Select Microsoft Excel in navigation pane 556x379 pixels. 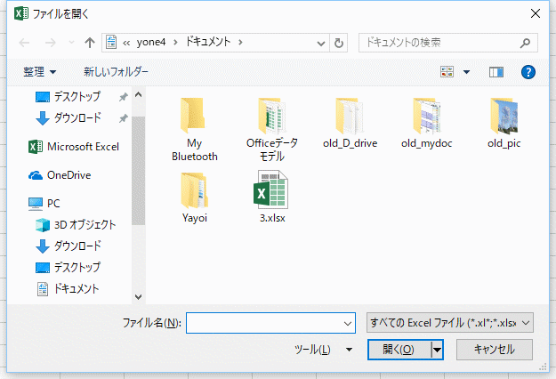click(74, 147)
